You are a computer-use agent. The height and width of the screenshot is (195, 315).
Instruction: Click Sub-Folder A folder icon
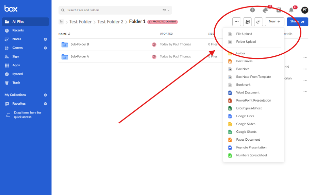point(65,57)
